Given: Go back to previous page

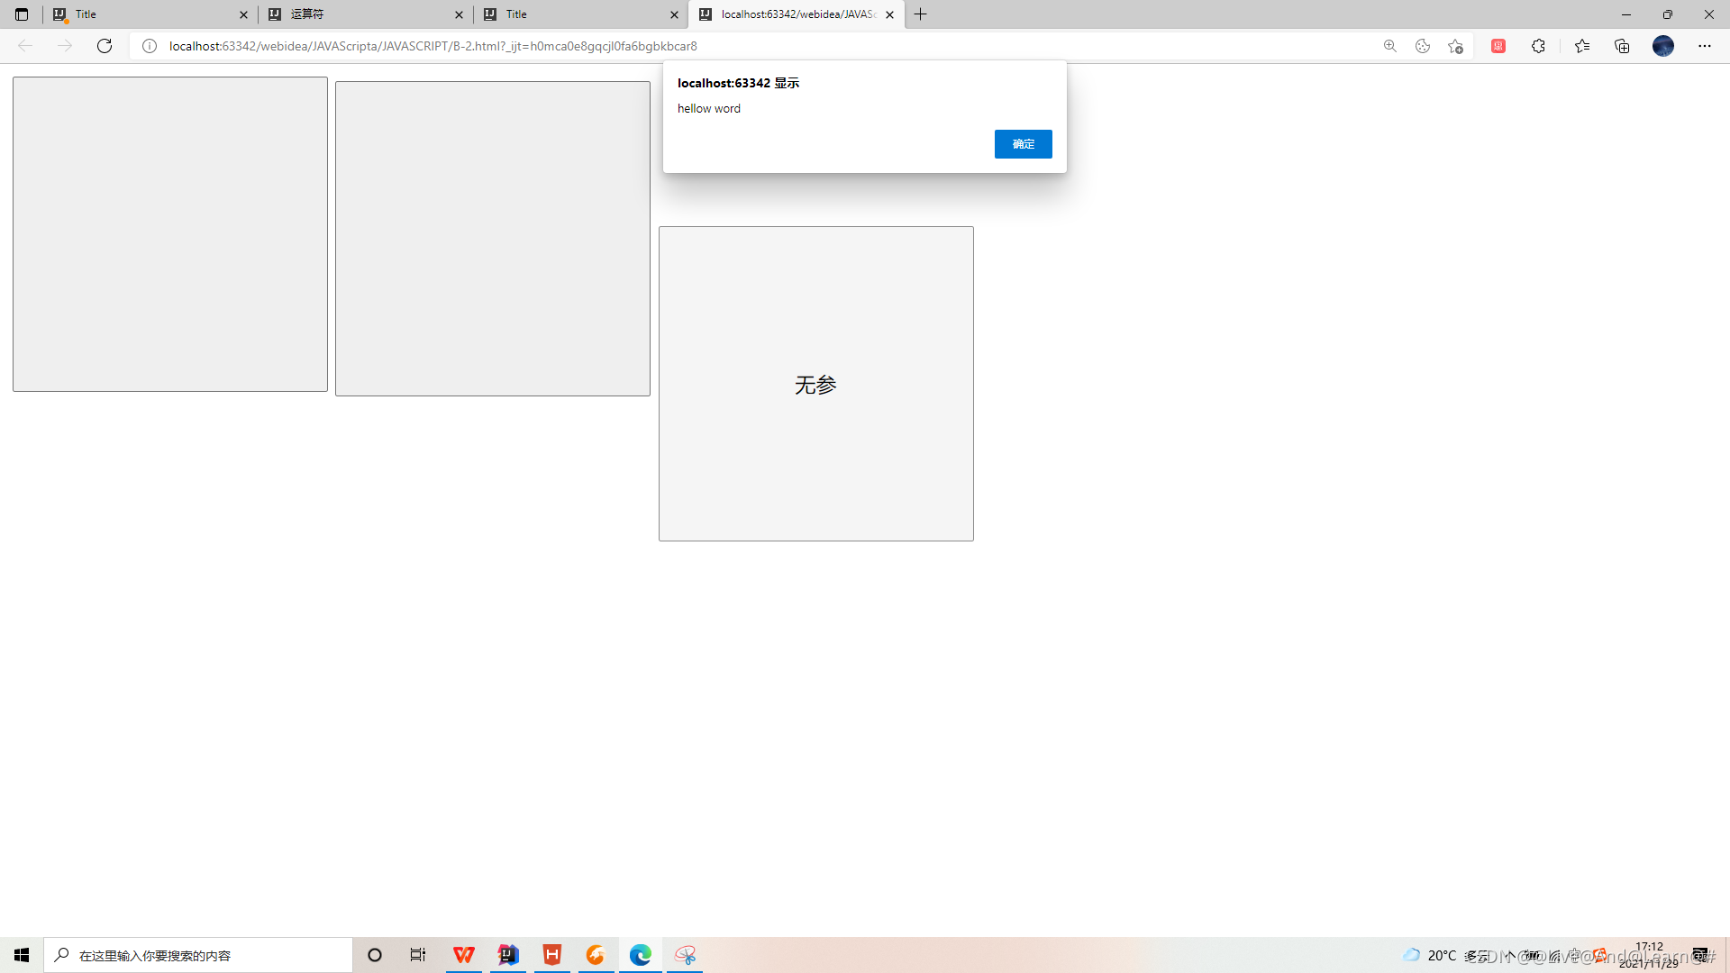Looking at the screenshot, I should (x=25, y=46).
